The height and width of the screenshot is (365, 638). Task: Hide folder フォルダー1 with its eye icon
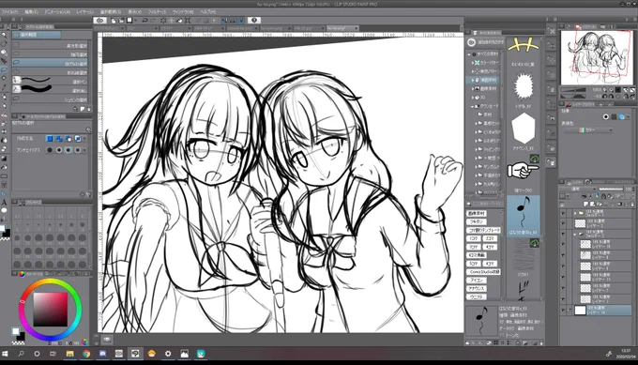(x=563, y=213)
